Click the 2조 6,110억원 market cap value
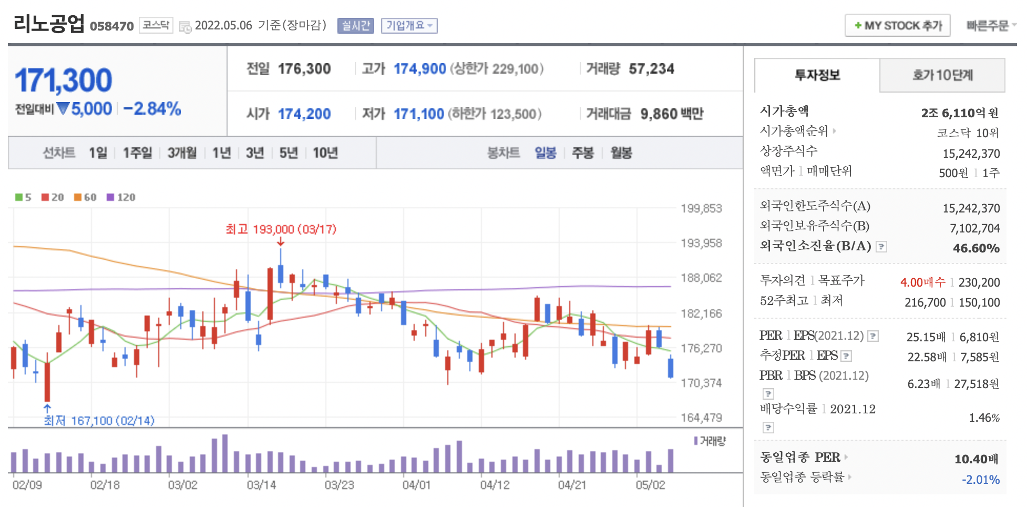Screen dimensions: 1027x507 coord(960,113)
